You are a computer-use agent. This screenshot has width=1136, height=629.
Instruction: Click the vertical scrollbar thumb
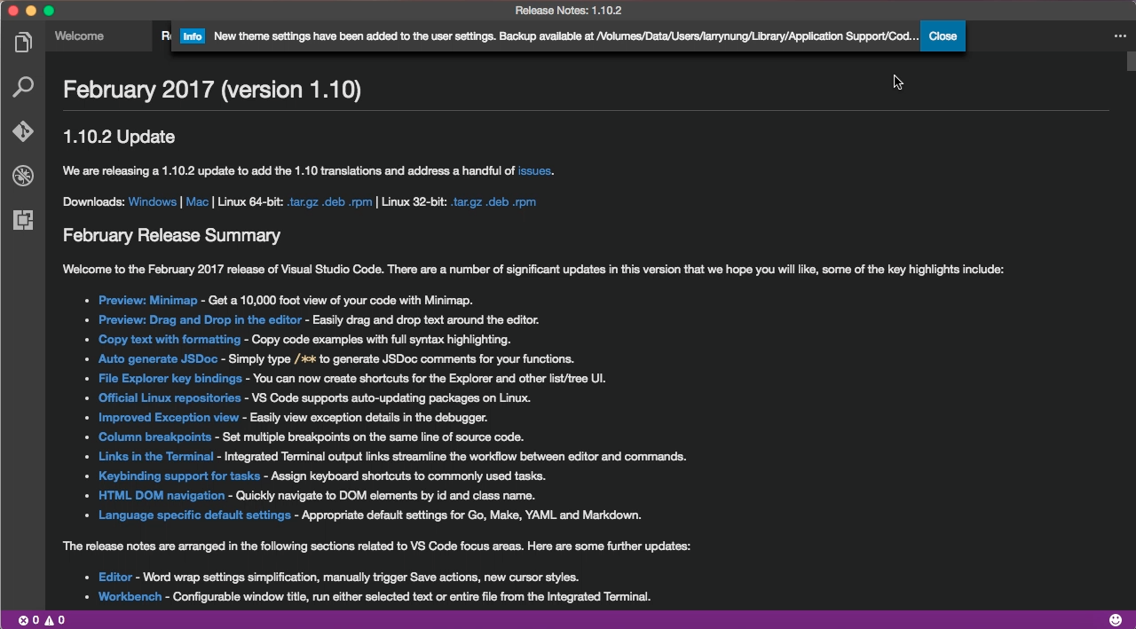1132,61
